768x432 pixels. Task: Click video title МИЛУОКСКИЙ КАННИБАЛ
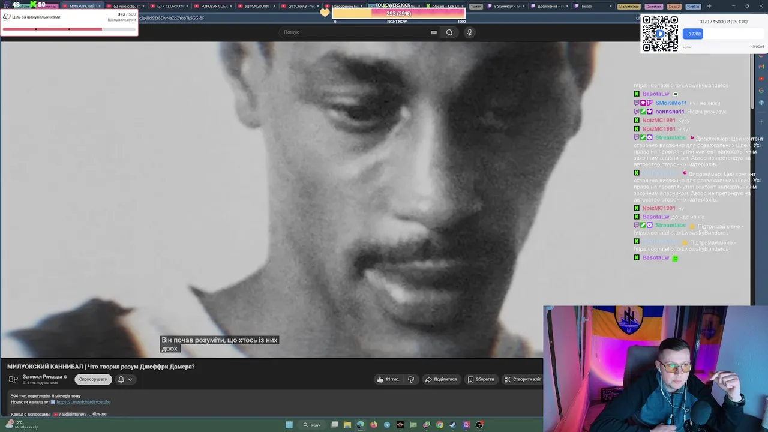click(x=101, y=367)
